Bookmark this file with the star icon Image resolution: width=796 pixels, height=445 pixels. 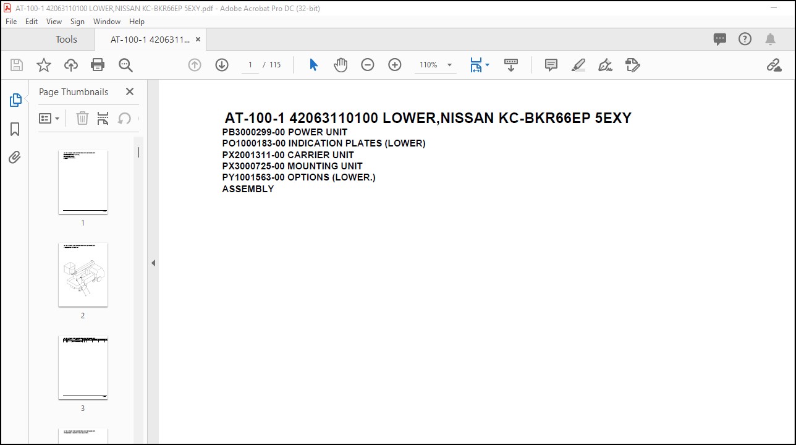coord(44,65)
